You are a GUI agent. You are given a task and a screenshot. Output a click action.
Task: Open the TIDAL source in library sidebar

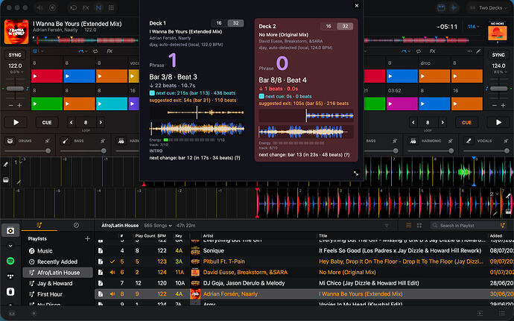(x=10, y=276)
